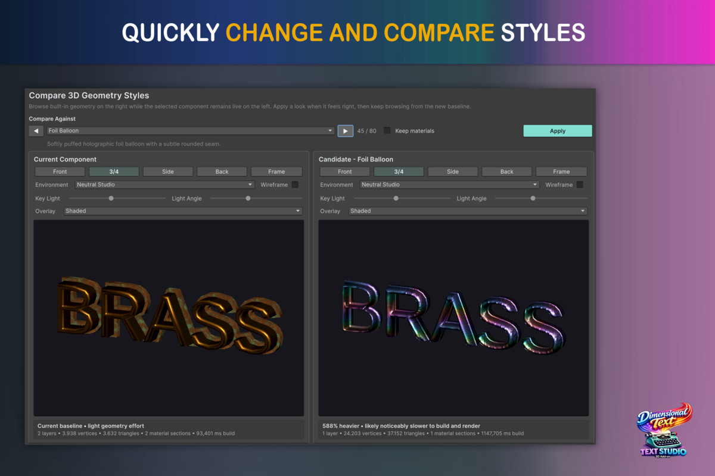Open the Foil Balloon style dropdown
Screen dimensions: 715x476
pyautogui.click(x=190, y=131)
